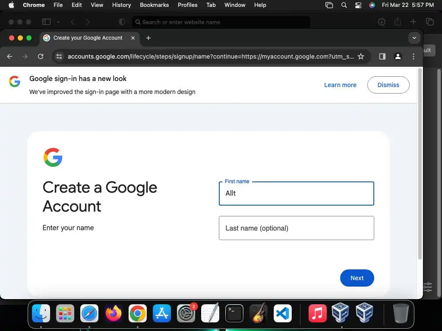
Task: Click the Next button
Action: [x=357, y=278]
